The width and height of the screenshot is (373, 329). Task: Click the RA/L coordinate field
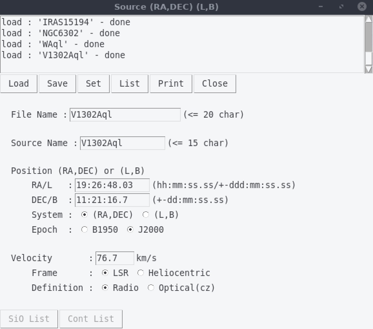click(112, 185)
